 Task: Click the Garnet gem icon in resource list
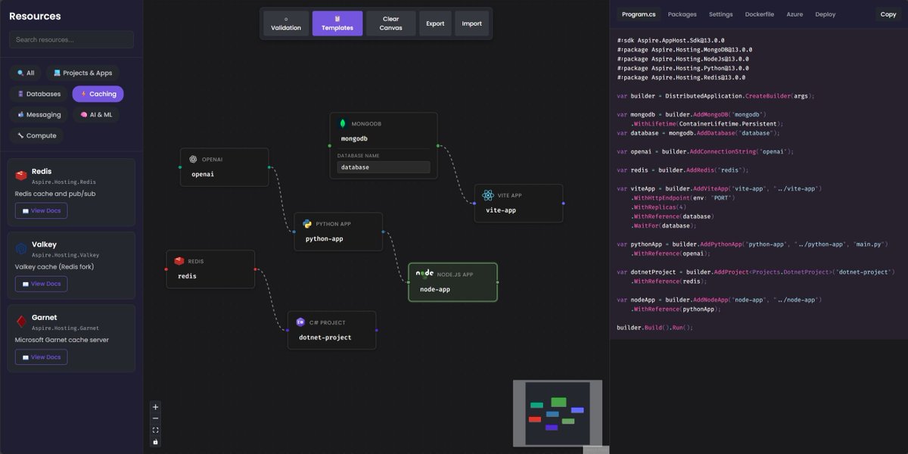(21, 322)
